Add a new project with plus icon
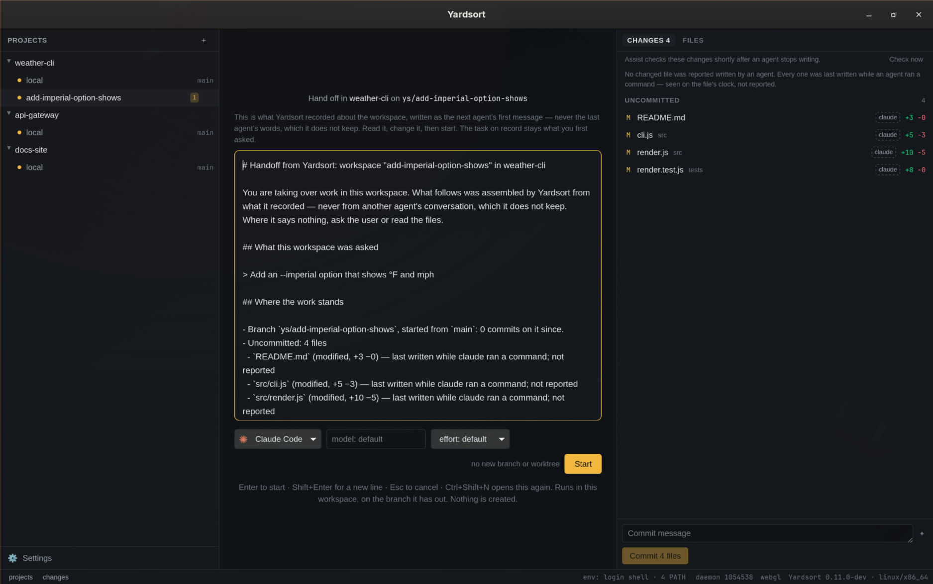Viewport: 933px width, 584px height. coord(204,40)
